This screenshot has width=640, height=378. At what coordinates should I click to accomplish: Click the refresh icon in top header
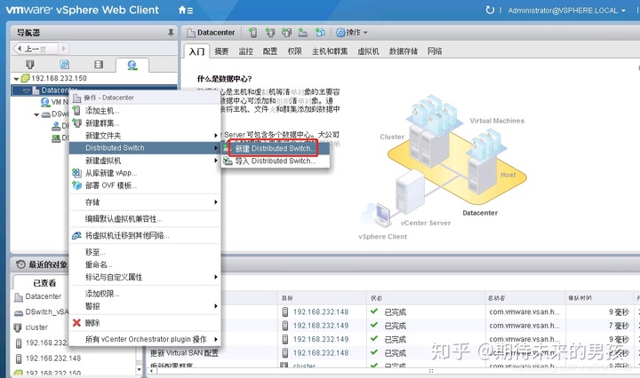(490, 10)
